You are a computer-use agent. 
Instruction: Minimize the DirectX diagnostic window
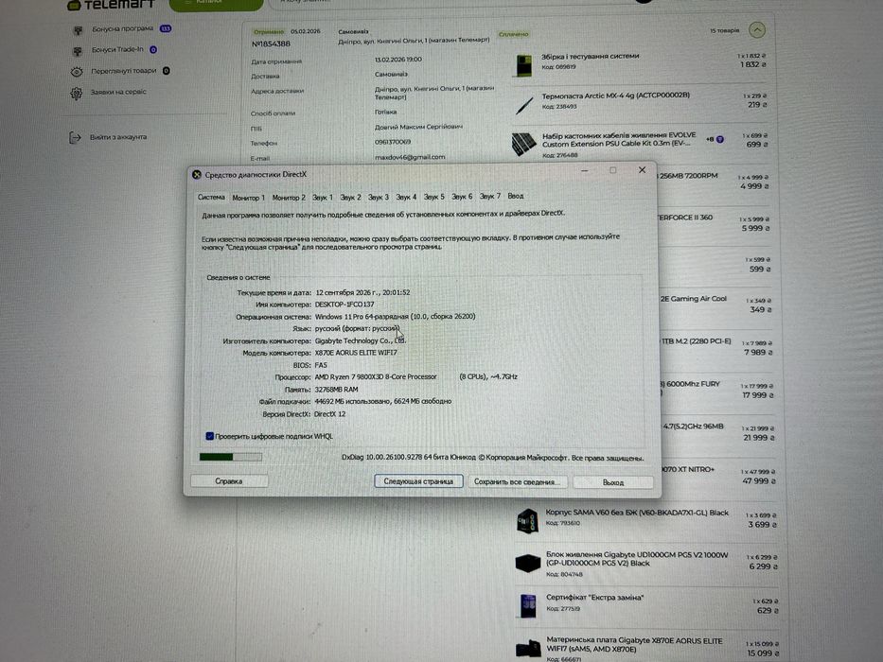pos(585,170)
